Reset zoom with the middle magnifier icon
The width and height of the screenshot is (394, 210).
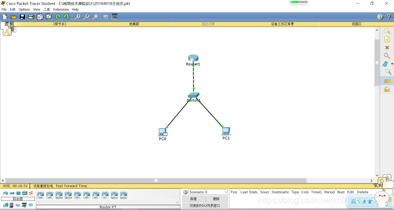point(86,17)
